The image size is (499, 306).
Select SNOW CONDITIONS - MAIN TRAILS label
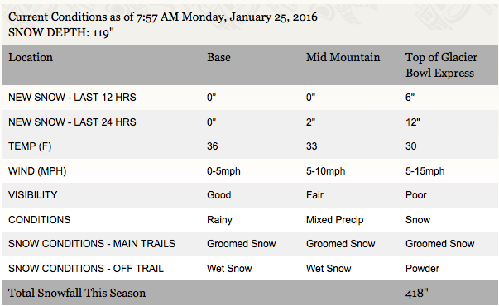pyautogui.click(x=92, y=244)
